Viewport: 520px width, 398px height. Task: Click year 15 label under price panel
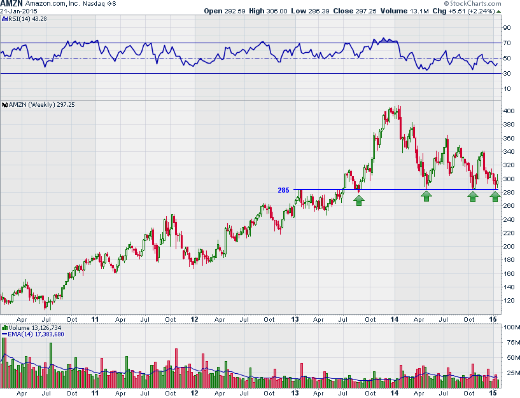493,319
